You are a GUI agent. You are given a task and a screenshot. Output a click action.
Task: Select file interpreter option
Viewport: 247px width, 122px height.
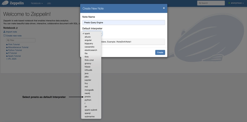point(91,54)
